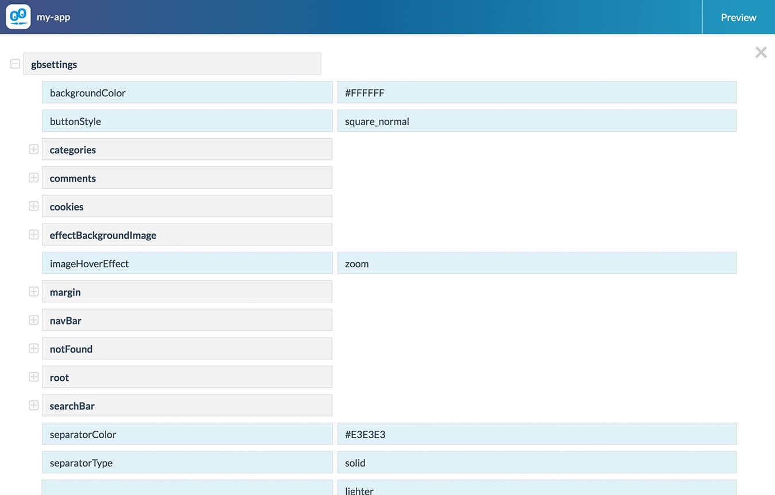Open the Preview tab in header
This screenshot has height=495, width=775.
coord(738,17)
